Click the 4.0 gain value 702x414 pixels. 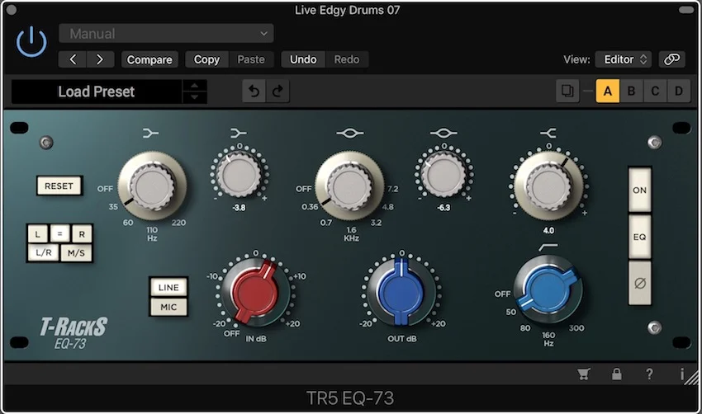[x=548, y=231]
